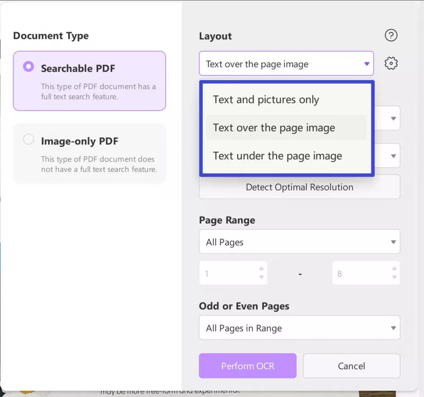
Task: Increase the end page number stepper
Action: (394, 269)
